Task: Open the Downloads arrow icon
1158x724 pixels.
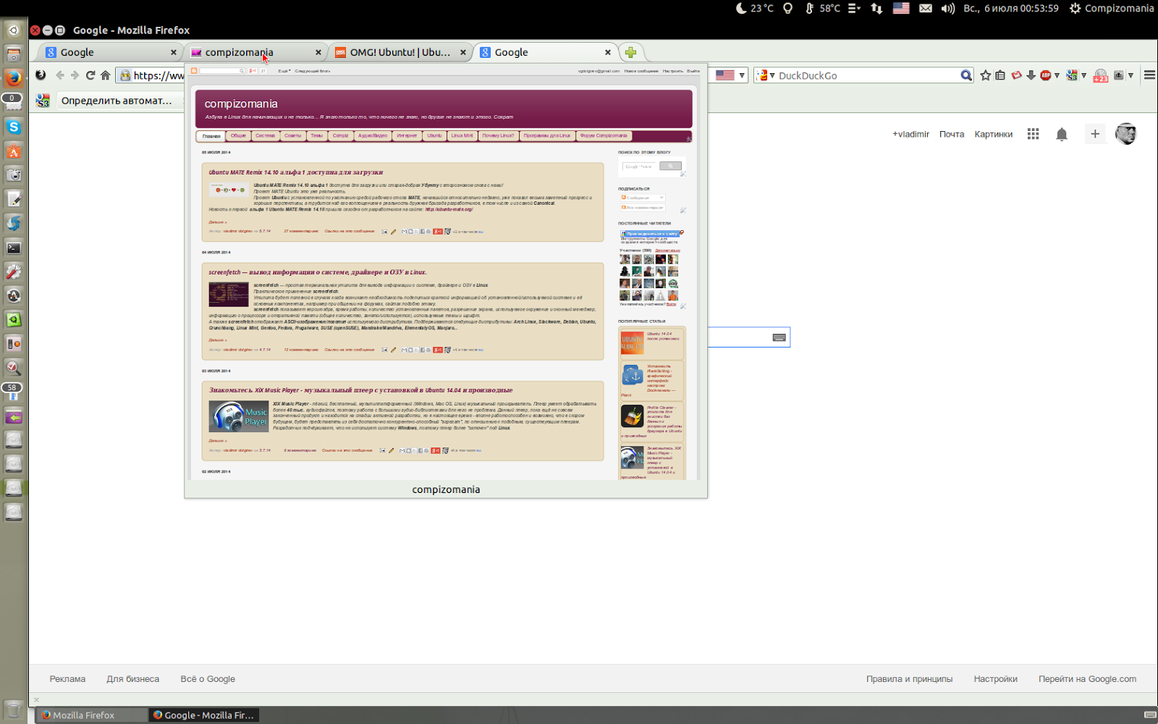Action: (1031, 75)
